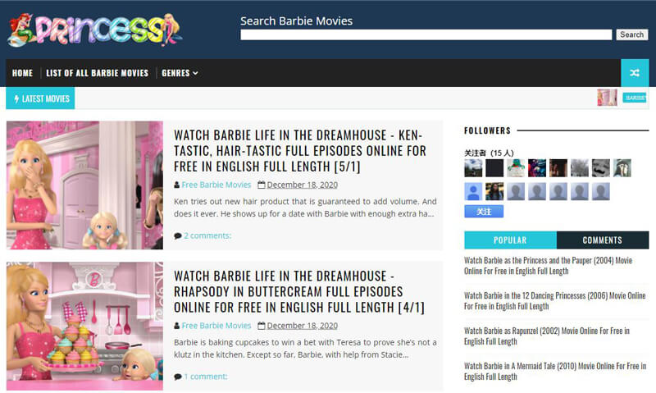Click the third follower avatar with green hat
The width and height of the screenshot is (656, 393).
click(516, 168)
